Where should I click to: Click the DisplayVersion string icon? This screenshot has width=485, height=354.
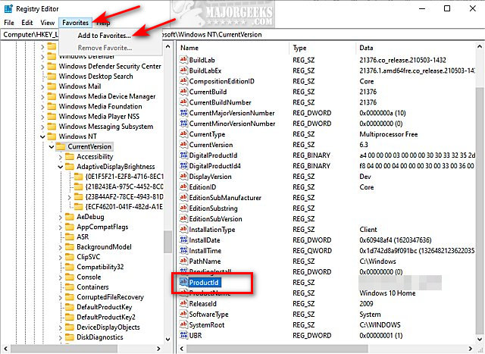[x=183, y=177]
